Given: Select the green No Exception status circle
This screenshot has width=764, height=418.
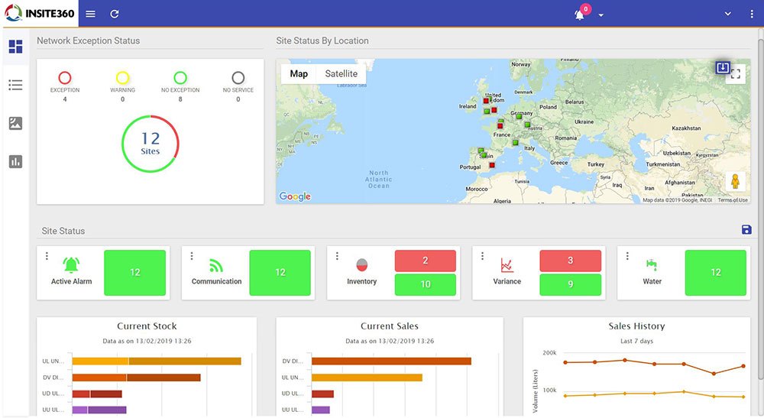Looking at the screenshot, I should point(180,77).
